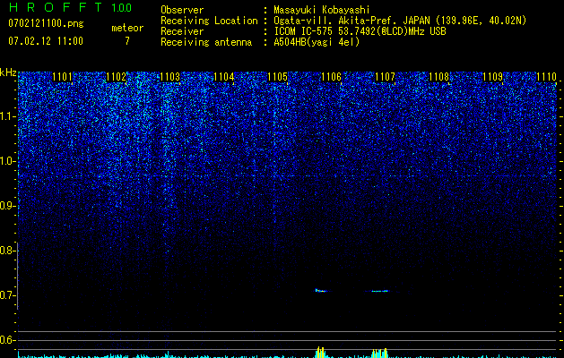Image resolution: width=564 pixels, height=358 pixels.
Task: Click the HROFFT 1.0.0 title text
Action: 70,7
